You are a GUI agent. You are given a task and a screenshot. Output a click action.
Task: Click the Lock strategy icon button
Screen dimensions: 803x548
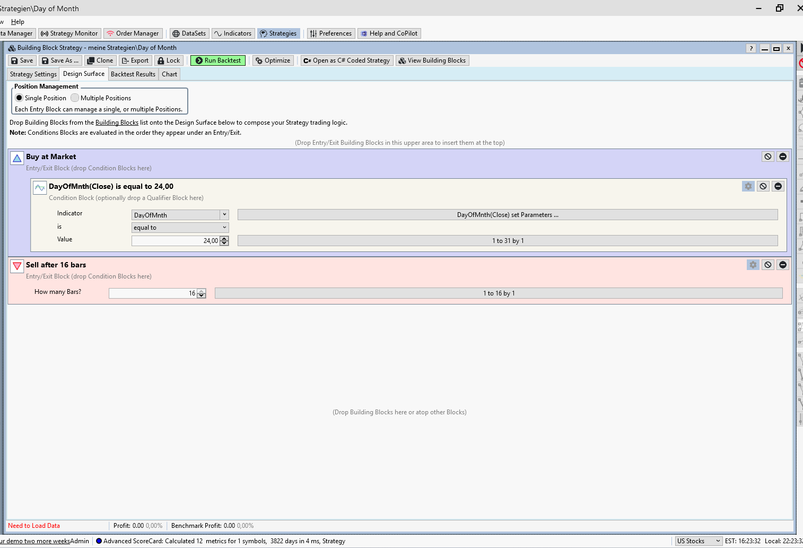click(169, 60)
